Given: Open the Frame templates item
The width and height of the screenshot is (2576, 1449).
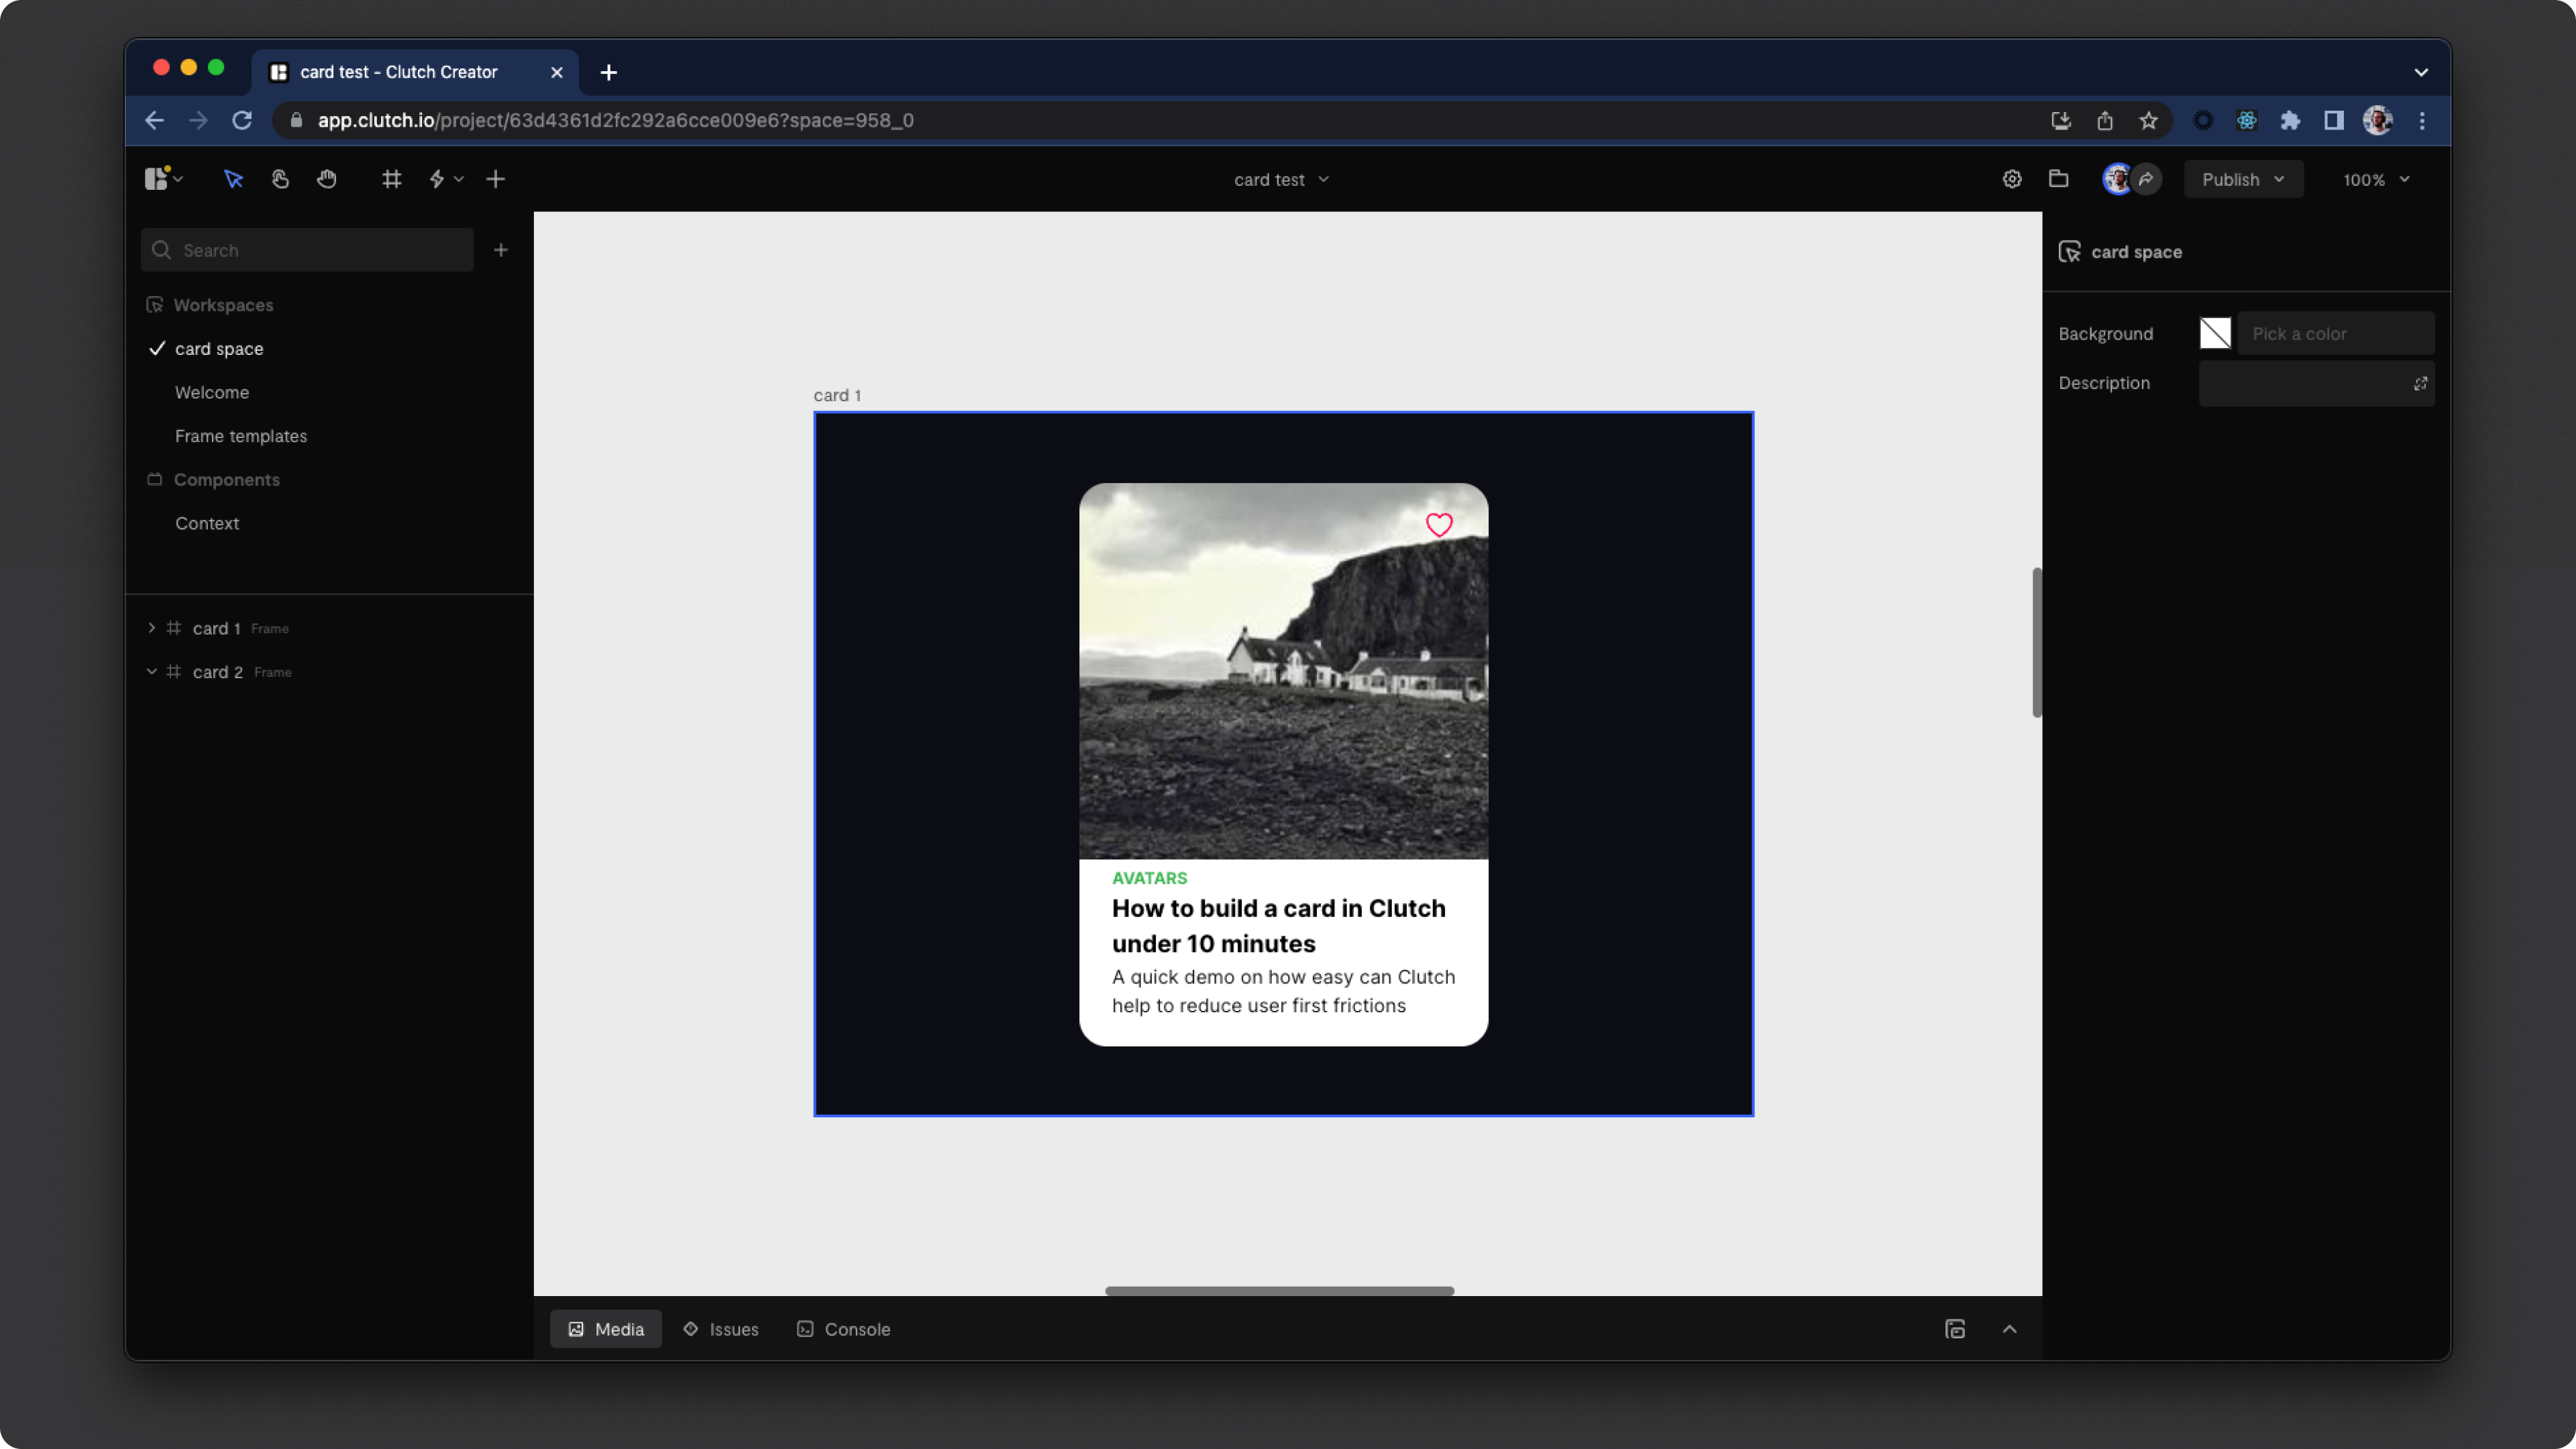Looking at the screenshot, I should coord(241,436).
